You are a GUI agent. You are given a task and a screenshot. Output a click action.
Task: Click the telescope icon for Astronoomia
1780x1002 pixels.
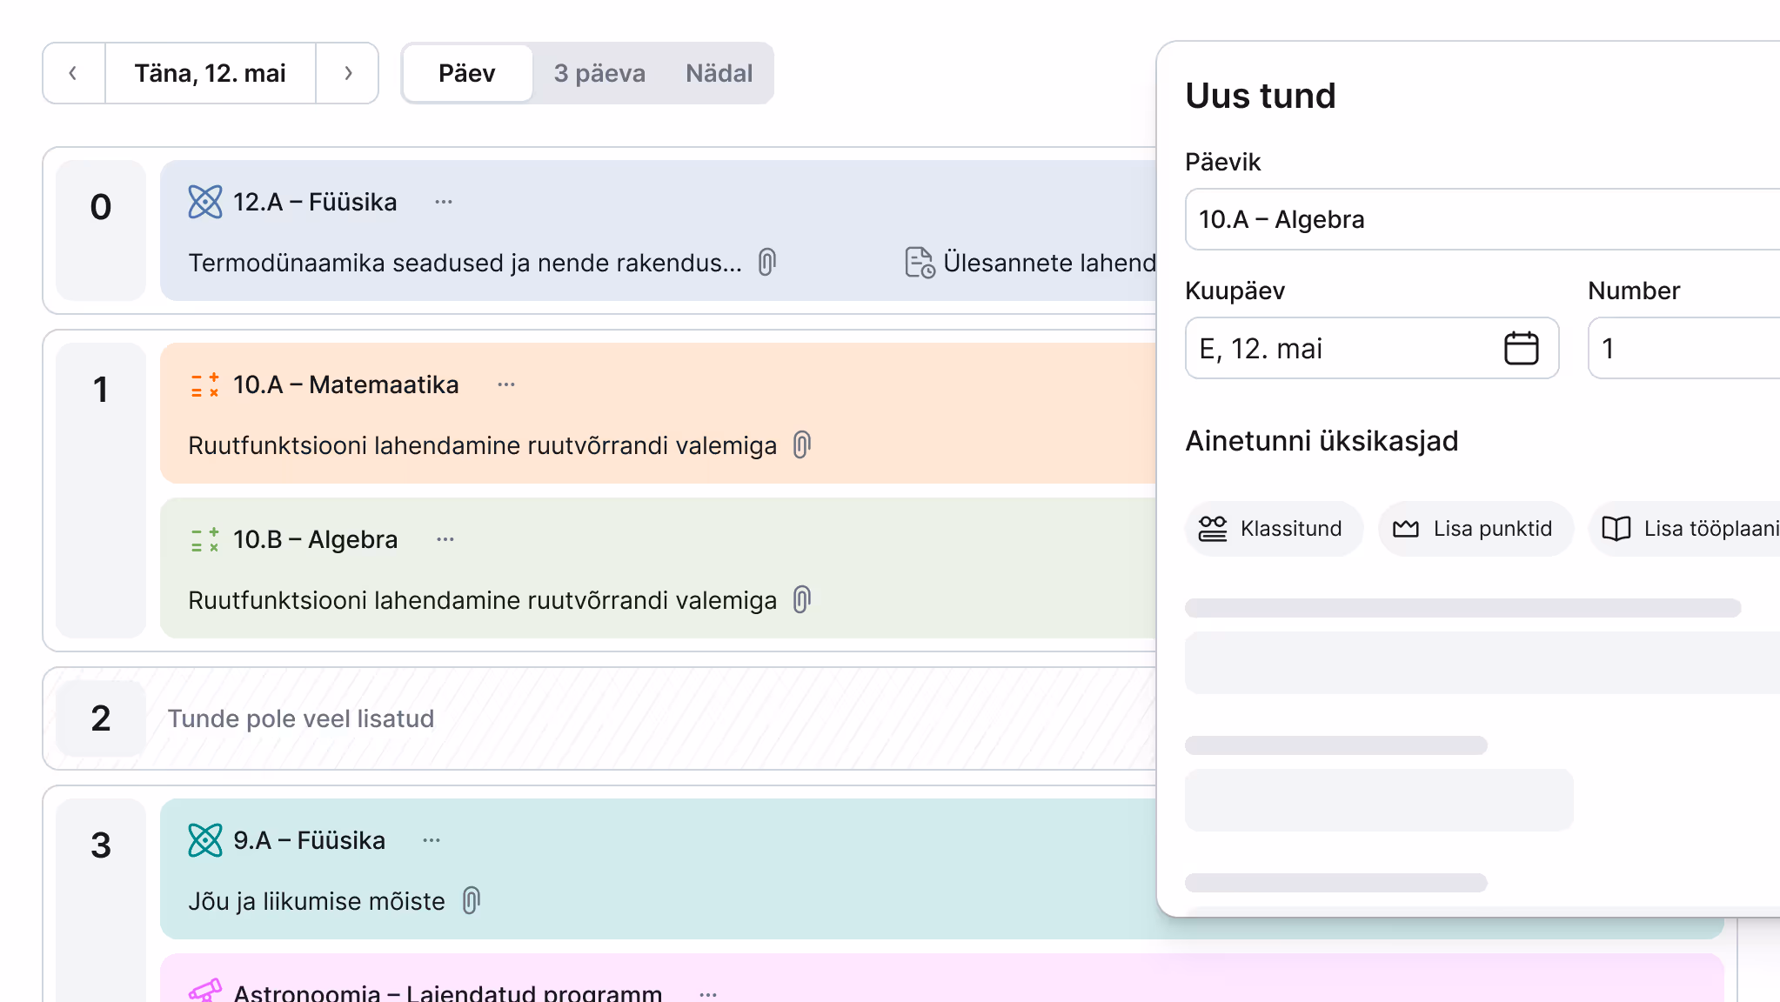[x=205, y=990]
